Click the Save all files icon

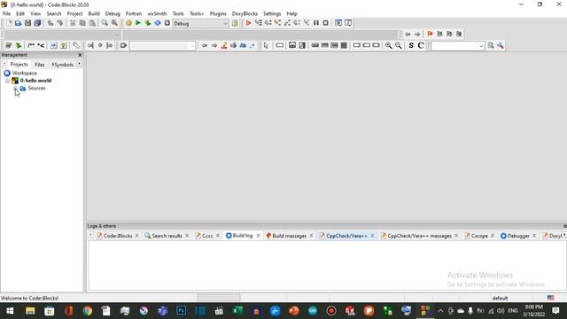coord(37,23)
